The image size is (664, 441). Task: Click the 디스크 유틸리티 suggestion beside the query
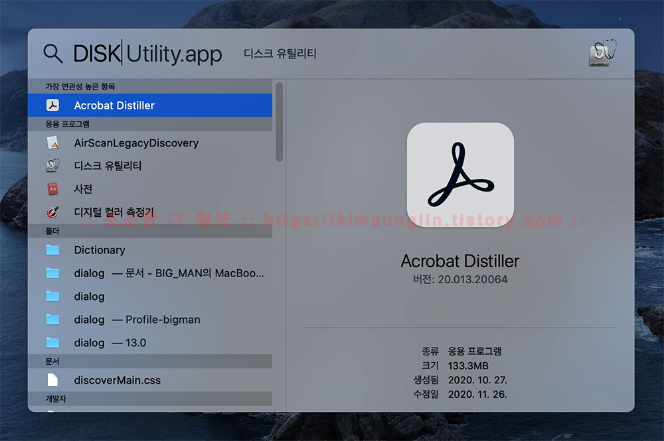[280, 54]
